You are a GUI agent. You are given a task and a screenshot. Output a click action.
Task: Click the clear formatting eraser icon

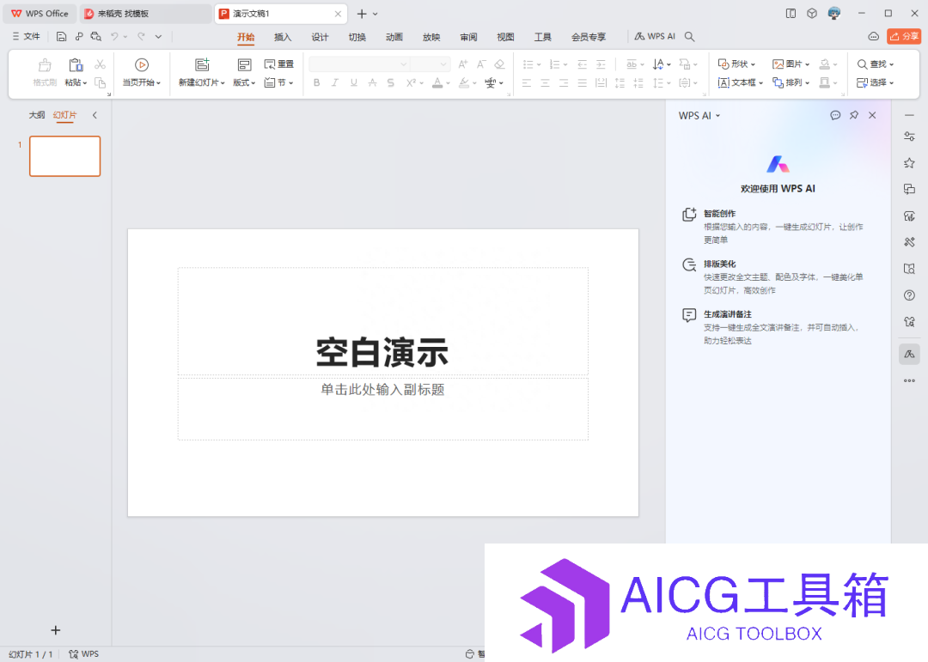499,64
